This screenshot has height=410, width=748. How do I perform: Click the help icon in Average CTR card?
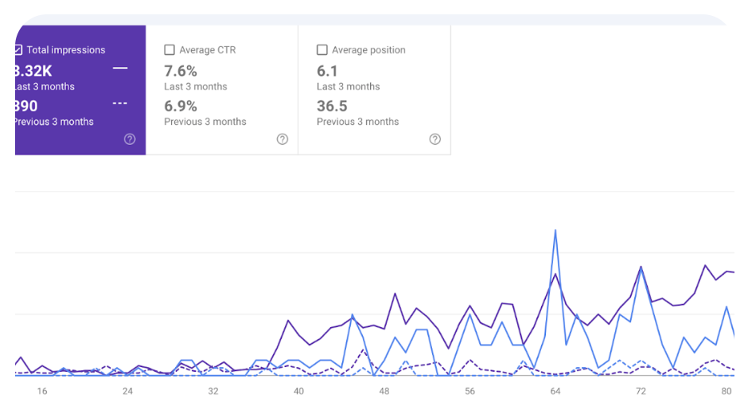(x=282, y=139)
